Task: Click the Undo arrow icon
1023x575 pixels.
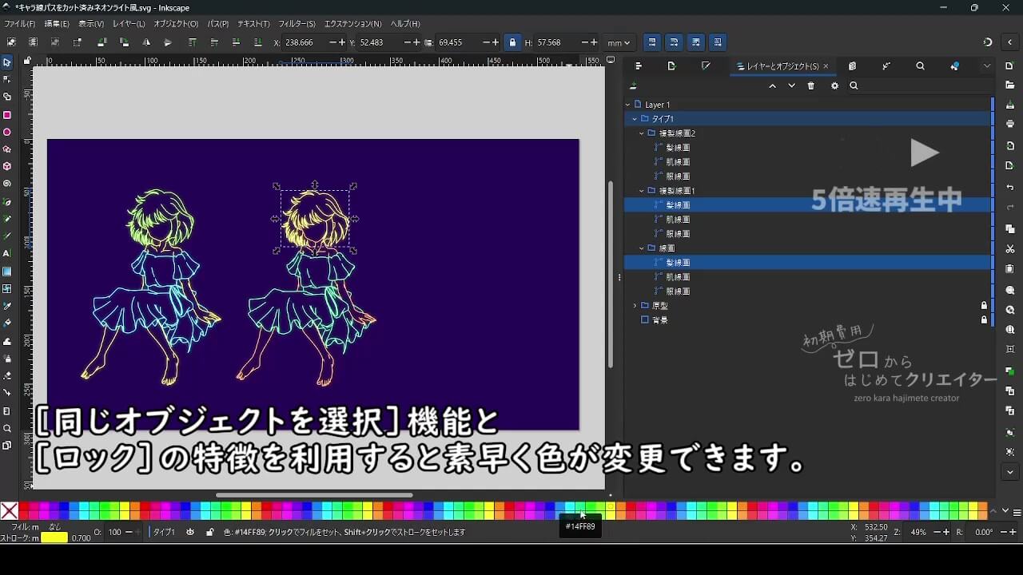Action: click(x=1010, y=187)
